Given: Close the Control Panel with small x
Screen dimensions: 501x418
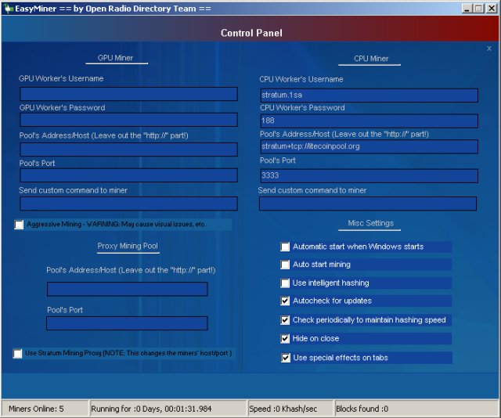Looking at the screenshot, I should click(x=488, y=49).
